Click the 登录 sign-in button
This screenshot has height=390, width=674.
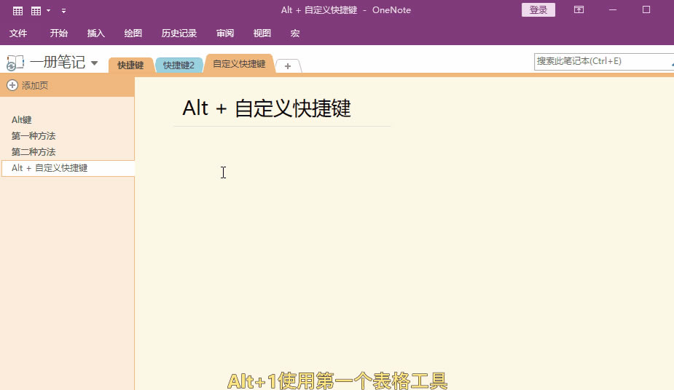tap(538, 10)
